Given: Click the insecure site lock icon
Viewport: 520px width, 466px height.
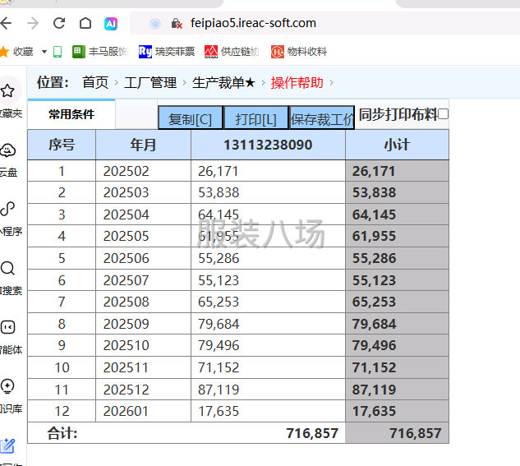Looking at the screenshot, I should [x=177, y=24].
